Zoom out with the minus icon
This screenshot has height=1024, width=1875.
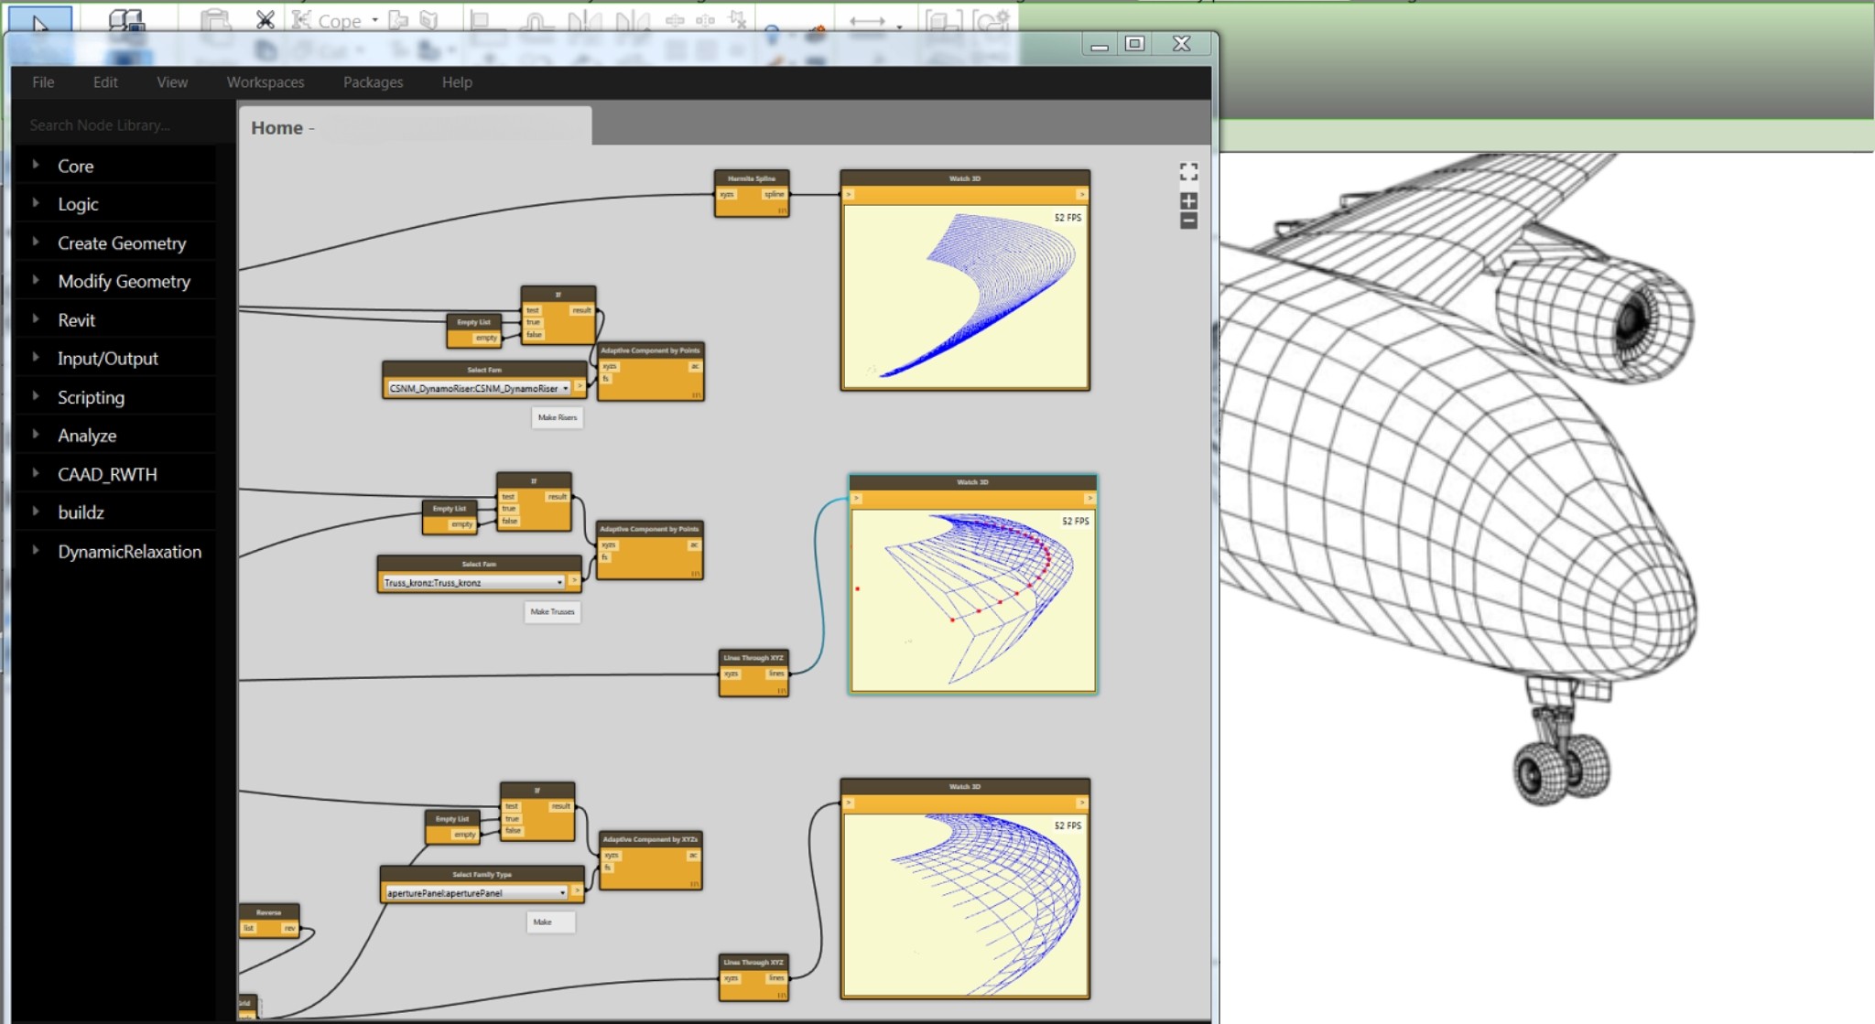pyautogui.click(x=1188, y=221)
